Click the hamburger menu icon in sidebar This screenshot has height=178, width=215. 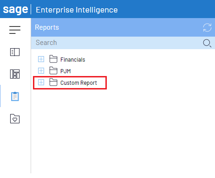[x=15, y=30]
